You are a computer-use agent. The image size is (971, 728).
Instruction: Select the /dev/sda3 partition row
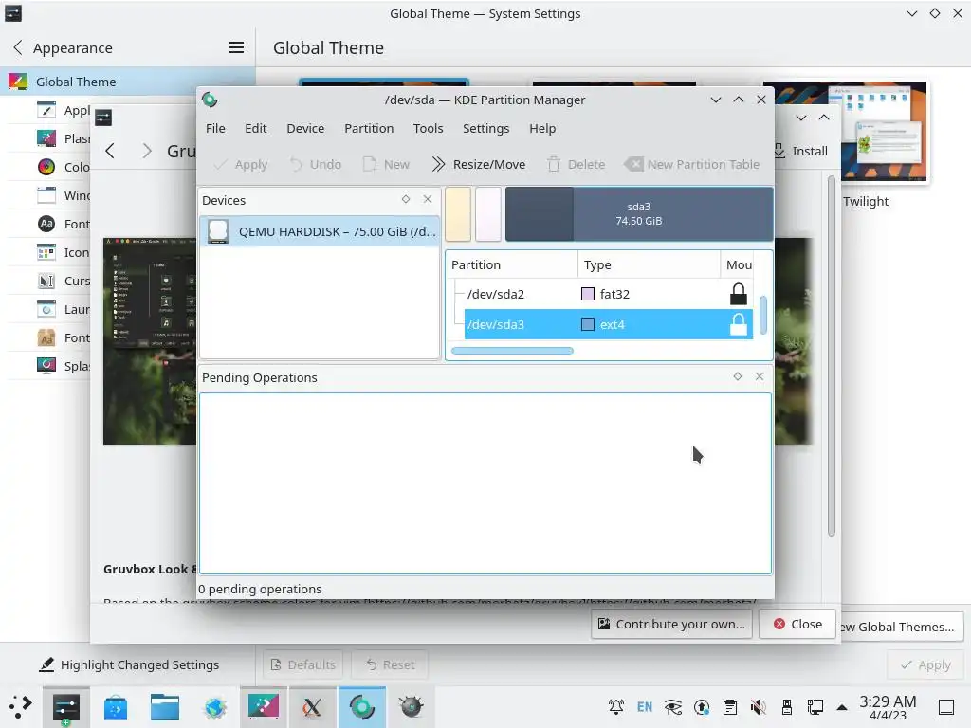coord(609,324)
